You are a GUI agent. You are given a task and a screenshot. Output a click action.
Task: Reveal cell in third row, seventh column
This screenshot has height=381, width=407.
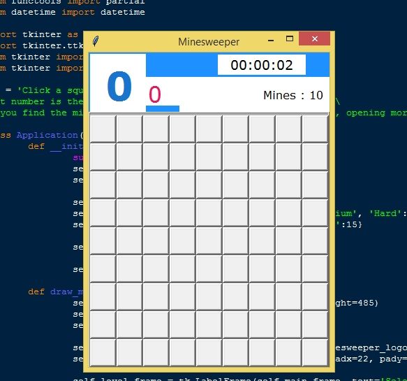pyautogui.click(x=262, y=185)
